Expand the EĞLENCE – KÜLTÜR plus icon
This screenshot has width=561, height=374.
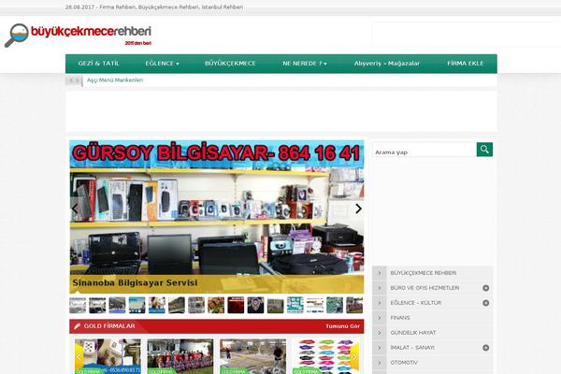click(485, 303)
